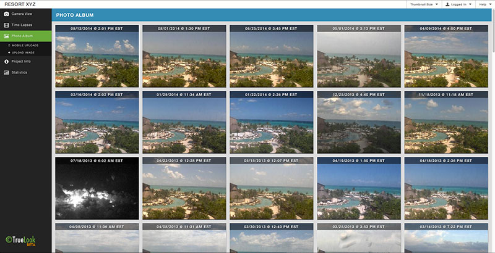This screenshot has height=253, width=495.
Task: Open photo from 06/25/2014 3:45 PM
Action: [272, 56]
